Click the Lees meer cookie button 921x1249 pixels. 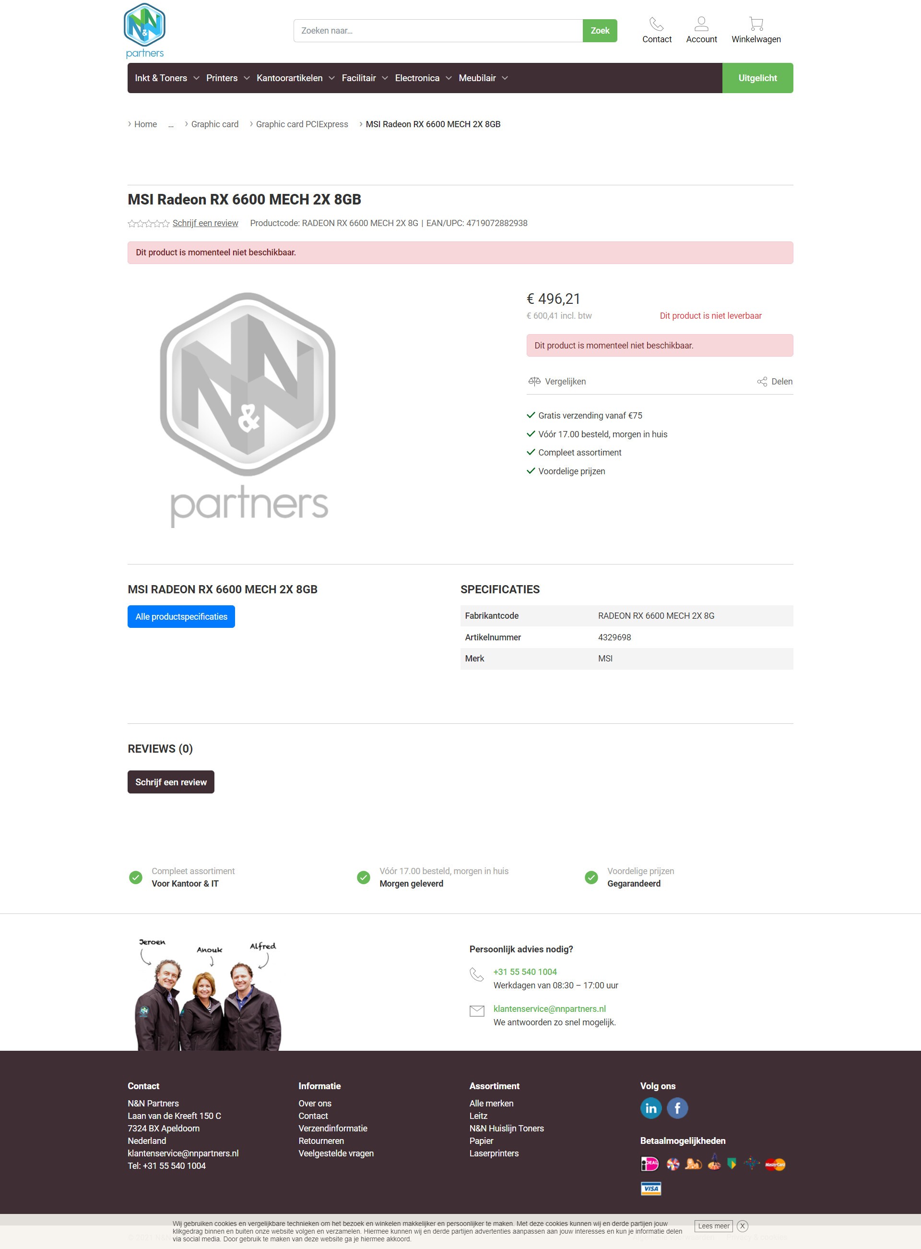714,1225
